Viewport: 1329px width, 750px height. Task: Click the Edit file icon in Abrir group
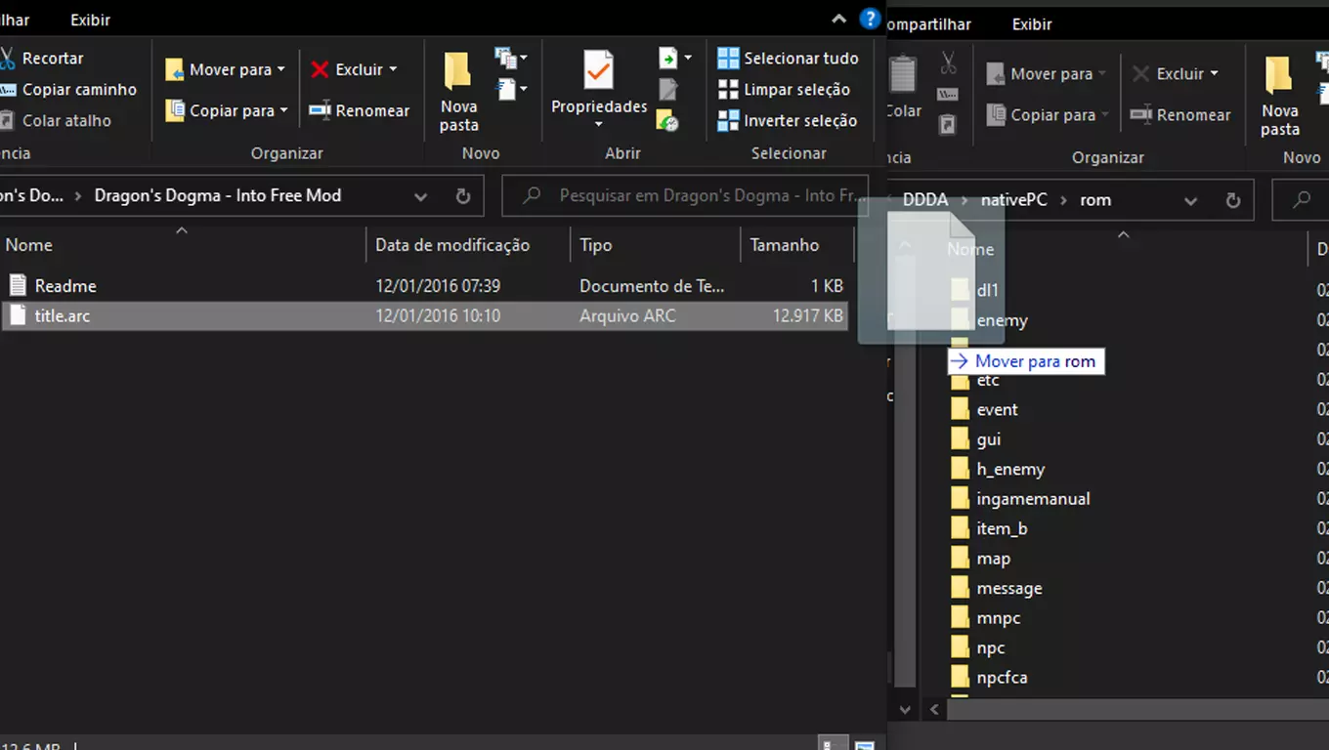(x=668, y=90)
